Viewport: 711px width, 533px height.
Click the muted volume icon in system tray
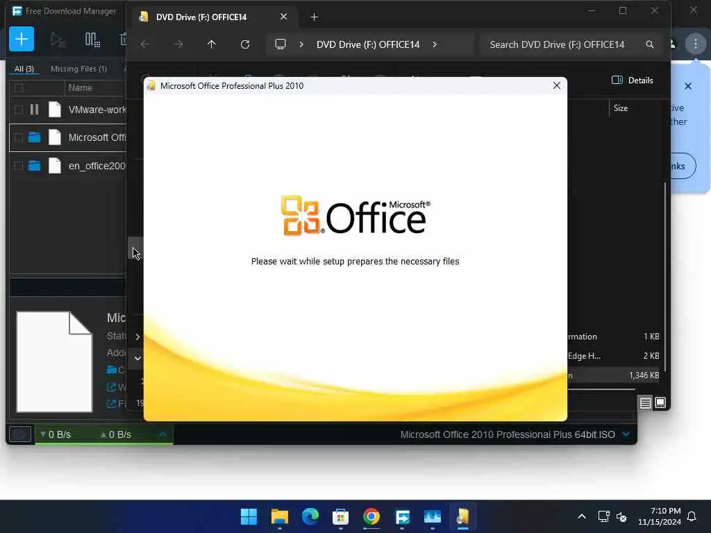[621, 516]
